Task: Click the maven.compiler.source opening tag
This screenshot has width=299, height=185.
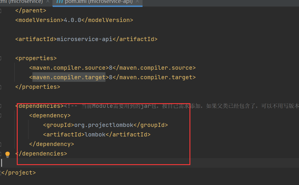Action: (69, 68)
